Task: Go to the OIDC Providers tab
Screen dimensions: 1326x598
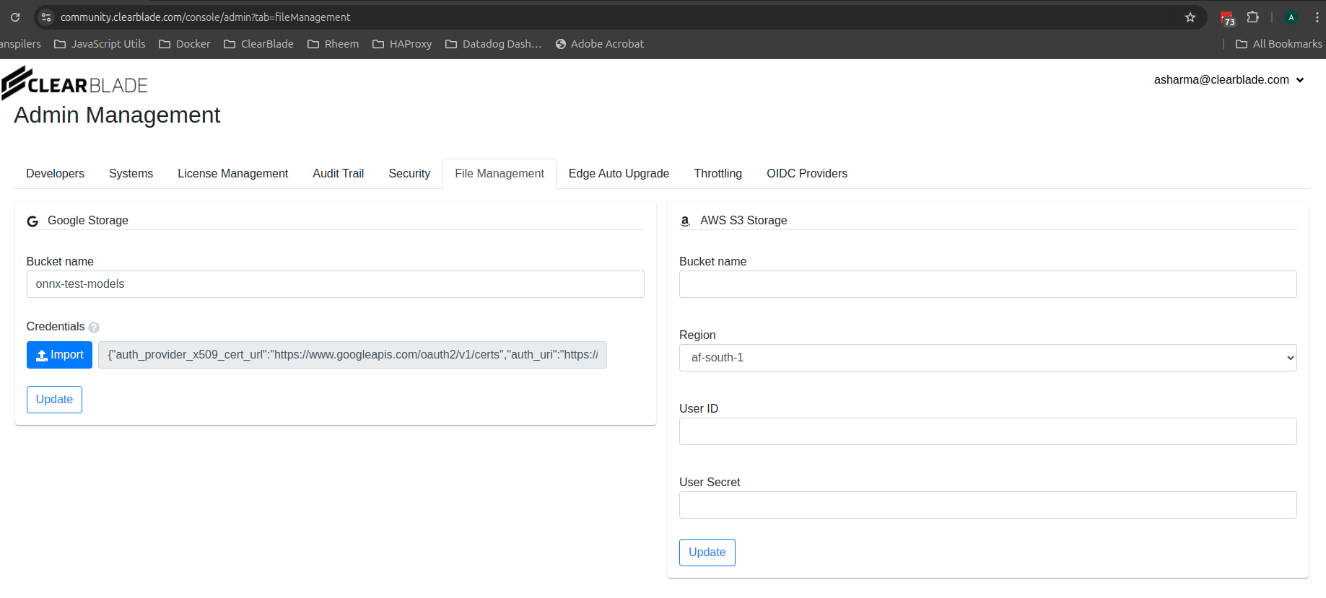Action: point(806,174)
